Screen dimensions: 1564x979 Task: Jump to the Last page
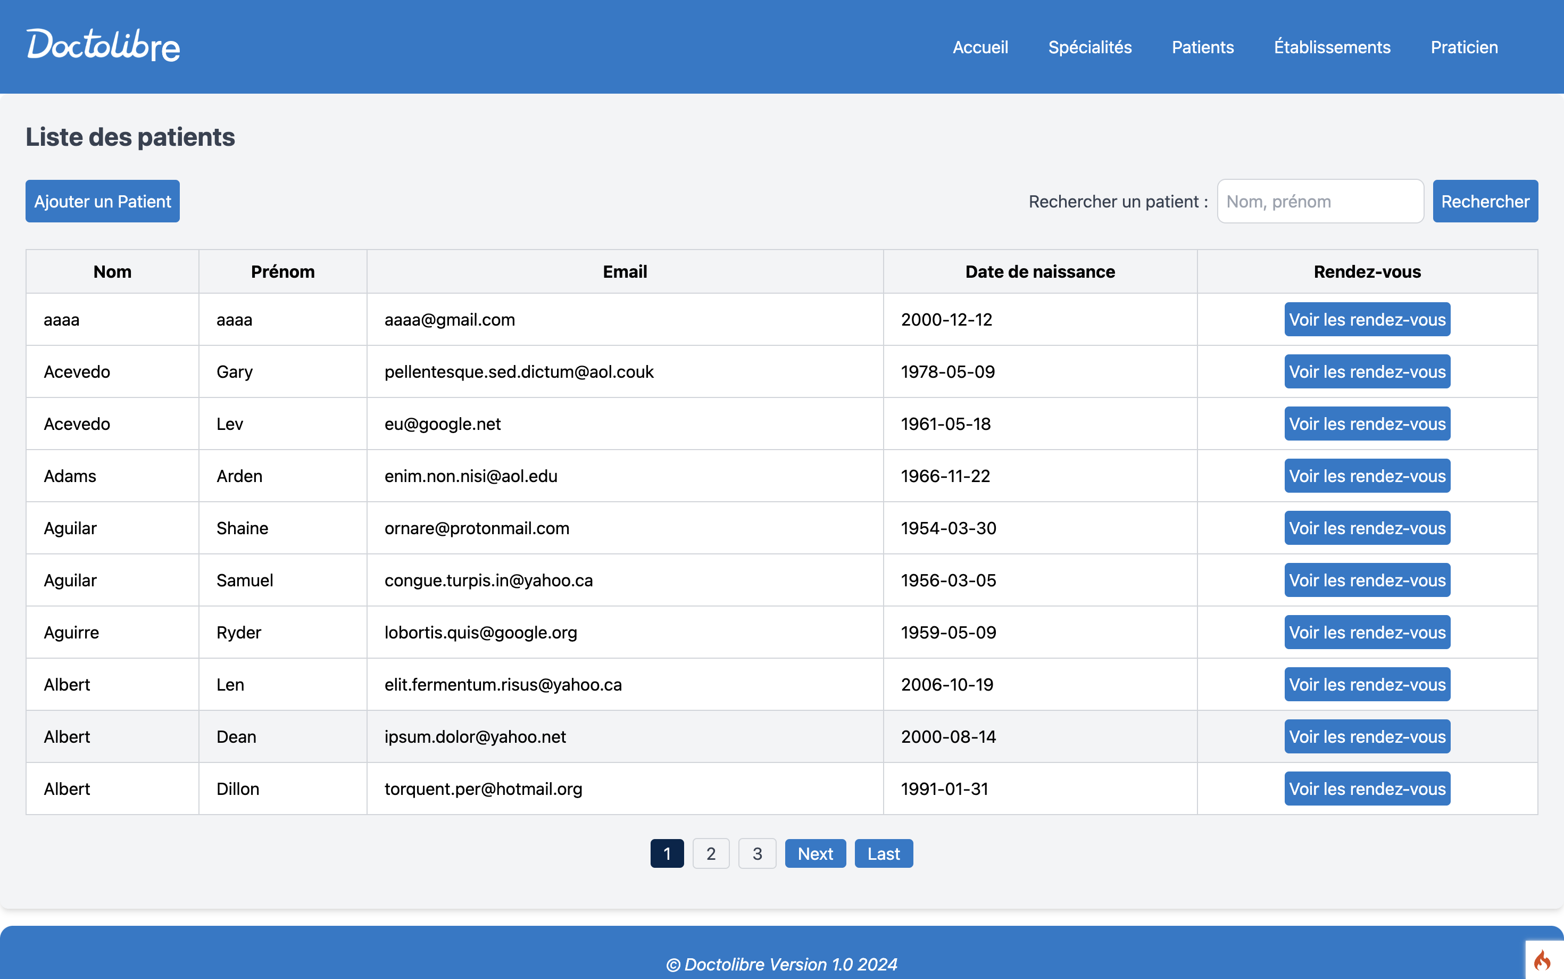[x=884, y=853]
